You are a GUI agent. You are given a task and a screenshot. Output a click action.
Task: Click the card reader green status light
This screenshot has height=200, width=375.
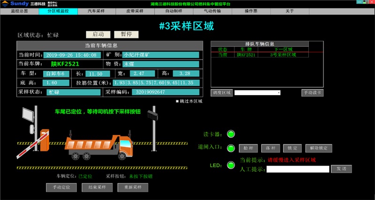(231, 134)
